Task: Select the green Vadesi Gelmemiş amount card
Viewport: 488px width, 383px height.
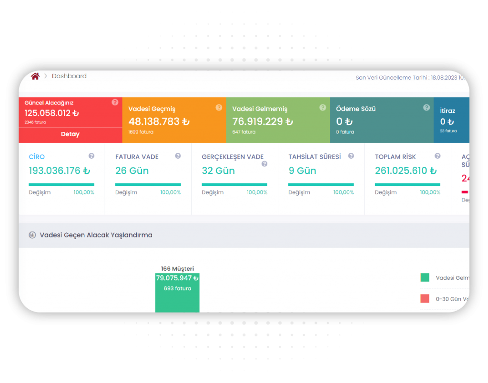Action: [x=277, y=120]
